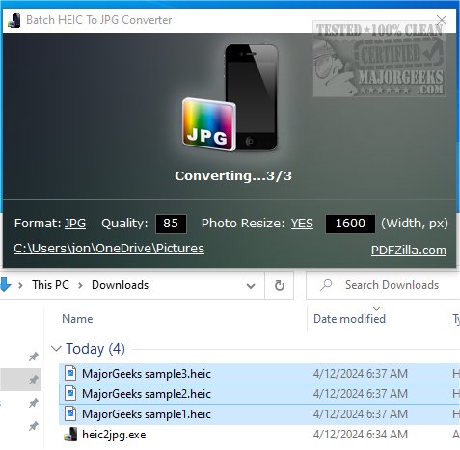Click date 4/12/2024 6:34 AM of heic2jpg.exe
Viewport: 460px width, 450px height.
pyautogui.click(x=361, y=435)
